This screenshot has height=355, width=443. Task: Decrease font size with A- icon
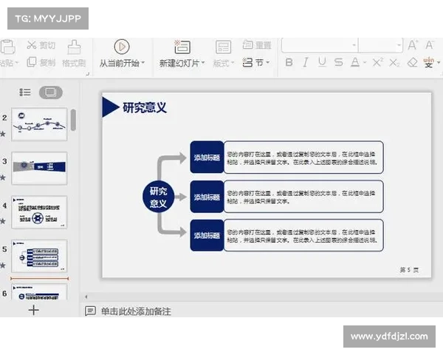430,45
